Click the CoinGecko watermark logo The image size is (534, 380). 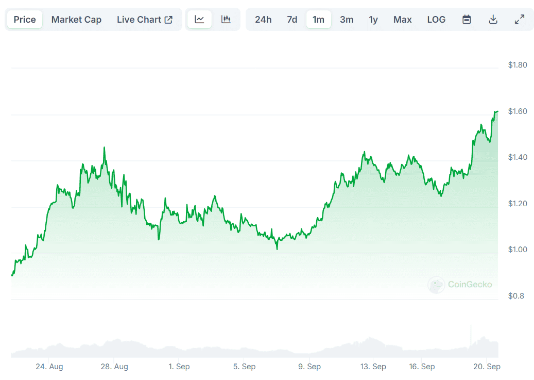pyautogui.click(x=460, y=284)
